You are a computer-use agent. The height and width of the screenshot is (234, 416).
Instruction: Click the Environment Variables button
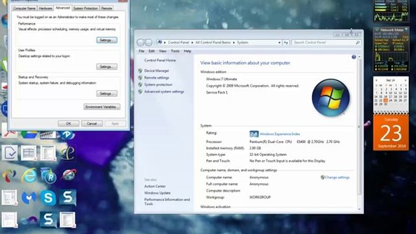click(x=102, y=107)
